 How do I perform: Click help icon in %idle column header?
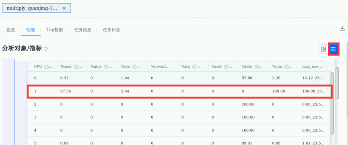[257, 66]
